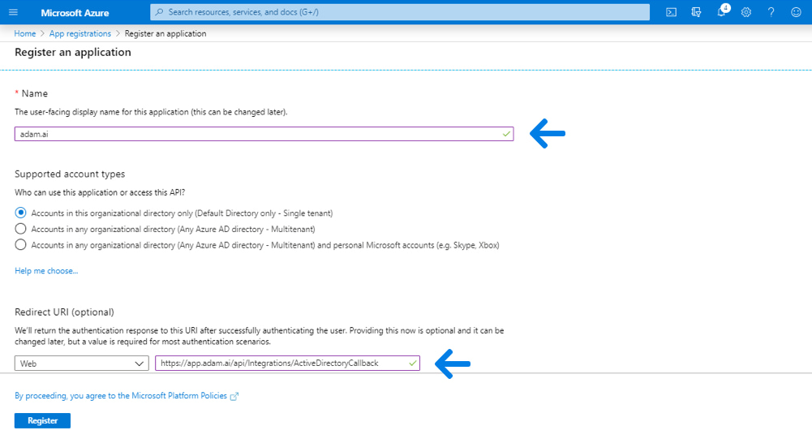Open Cloud Shell from the top bar
The height and width of the screenshot is (439, 812).
(671, 12)
